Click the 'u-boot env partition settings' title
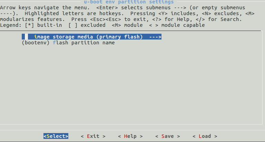The height and width of the screenshot is (142, 265). coord(129,2)
